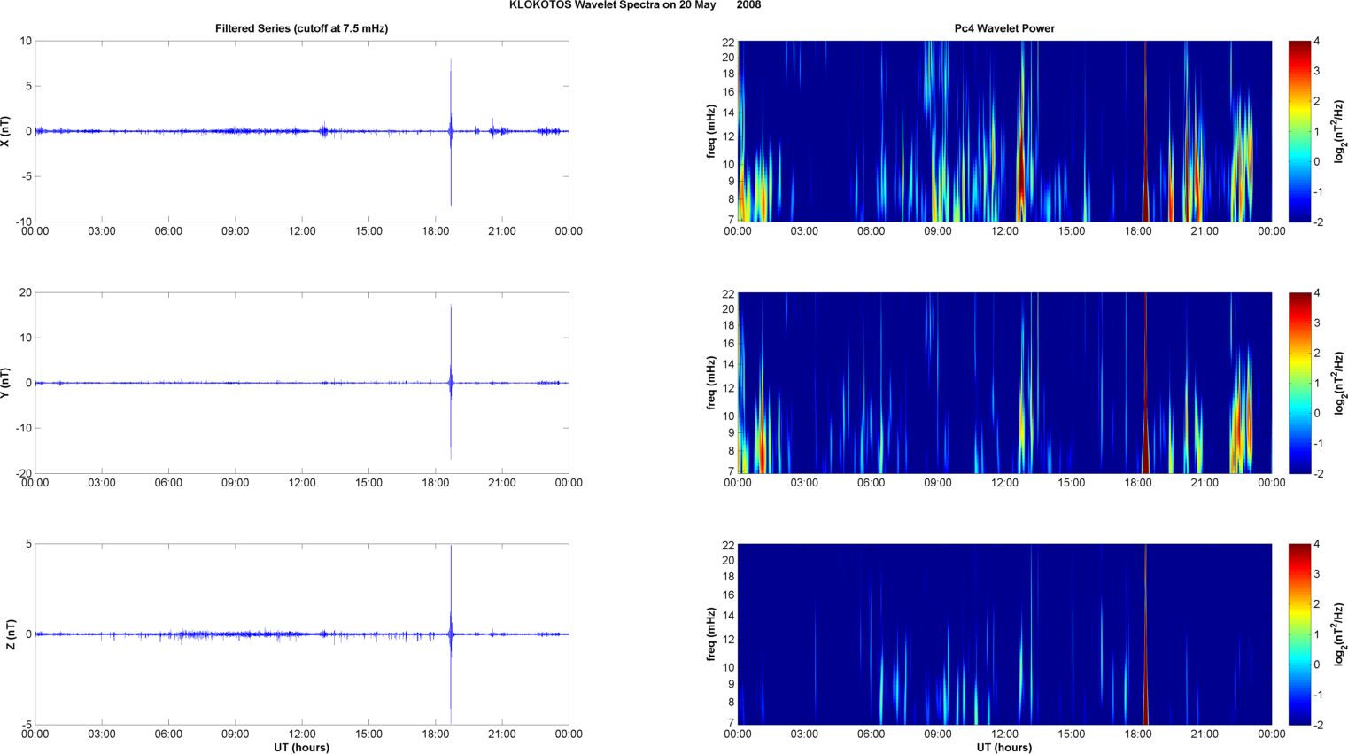Click the colorbar beside the bottom wavelet plot

[x=1298, y=634]
